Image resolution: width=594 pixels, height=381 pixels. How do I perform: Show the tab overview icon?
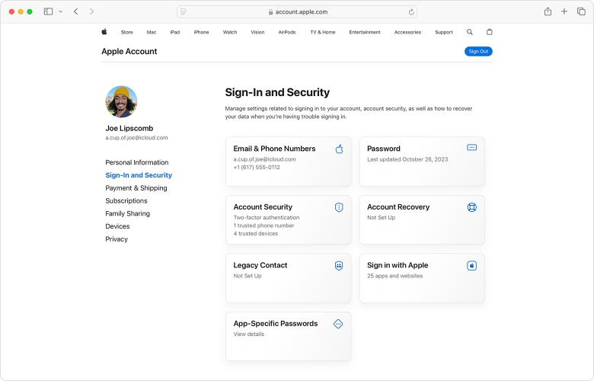(x=581, y=11)
